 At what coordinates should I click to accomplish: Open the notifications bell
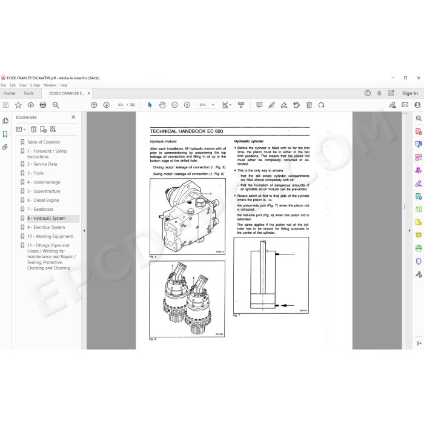point(379,93)
